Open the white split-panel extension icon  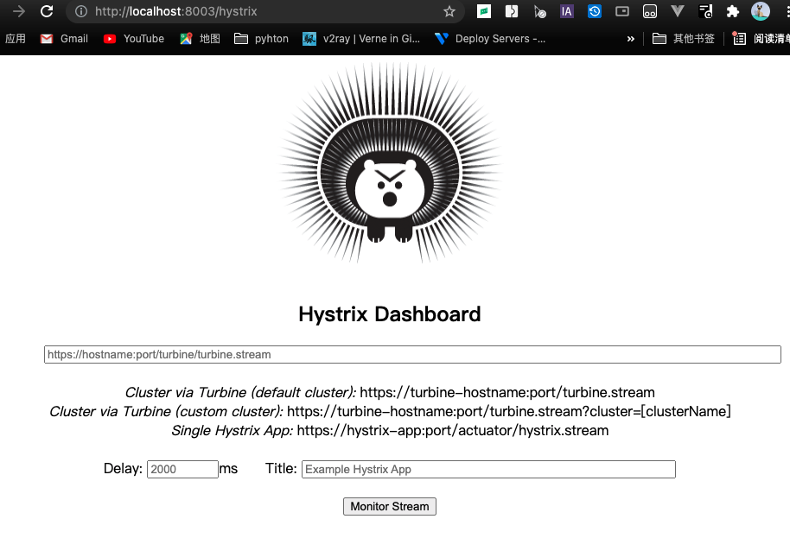click(512, 11)
